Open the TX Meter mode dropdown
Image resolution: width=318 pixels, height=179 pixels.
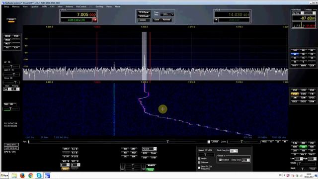tap(310, 13)
